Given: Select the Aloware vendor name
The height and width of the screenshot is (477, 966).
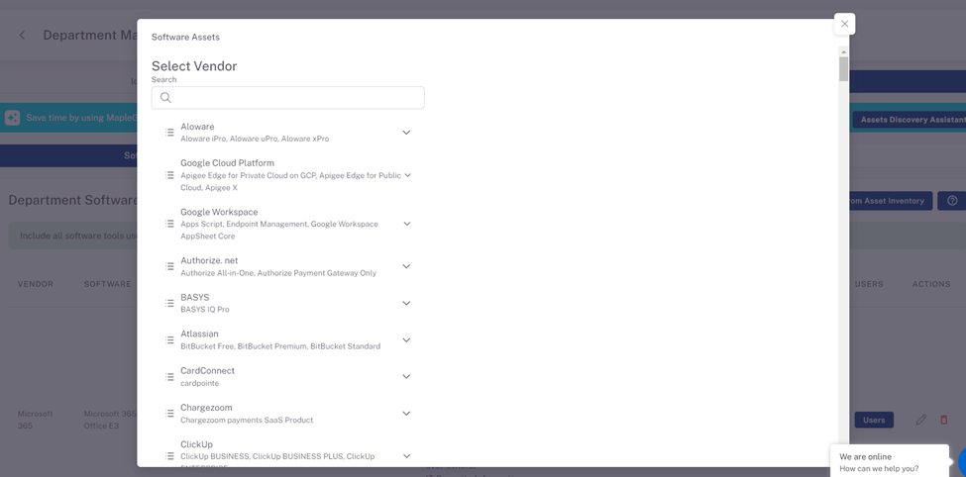Looking at the screenshot, I should (197, 127).
